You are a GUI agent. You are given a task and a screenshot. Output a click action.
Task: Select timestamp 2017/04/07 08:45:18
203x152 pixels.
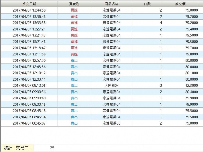click(29, 111)
